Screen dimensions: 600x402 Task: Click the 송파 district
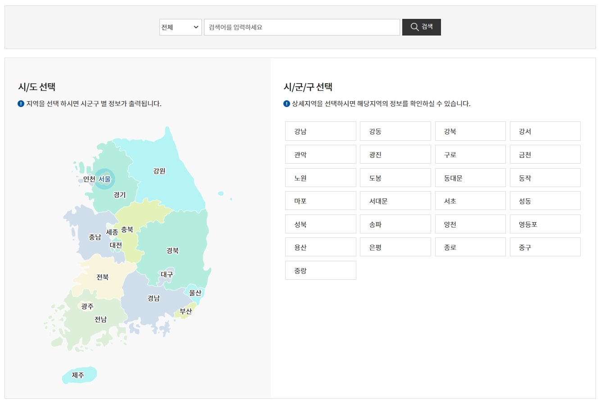[x=395, y=224]
